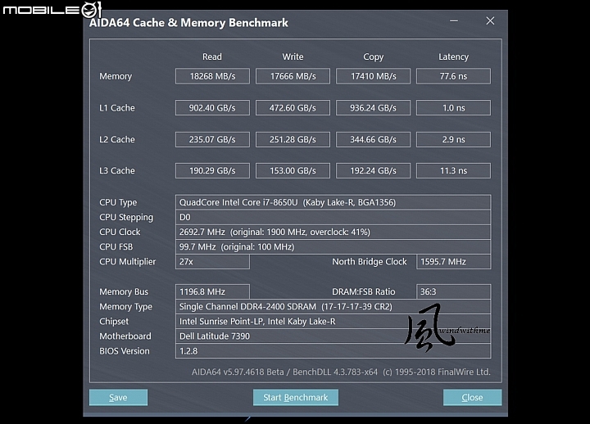590x424 pixels.
Task: Select Memory Read value 18268 MB/s
Action: pos(212,76)
